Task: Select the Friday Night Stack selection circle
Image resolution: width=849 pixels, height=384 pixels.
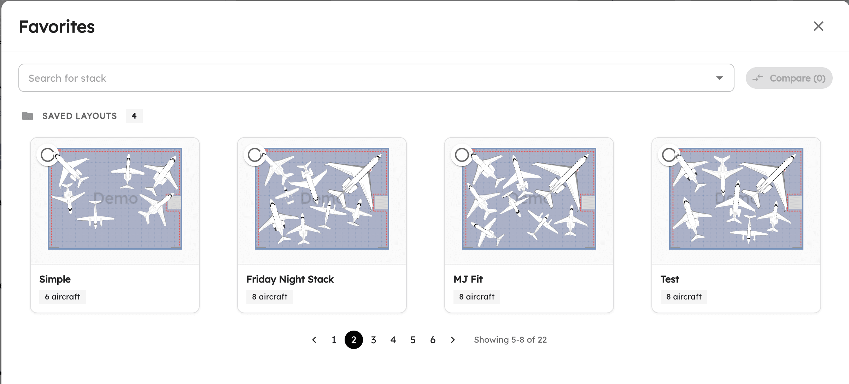Action: point(255,155)
